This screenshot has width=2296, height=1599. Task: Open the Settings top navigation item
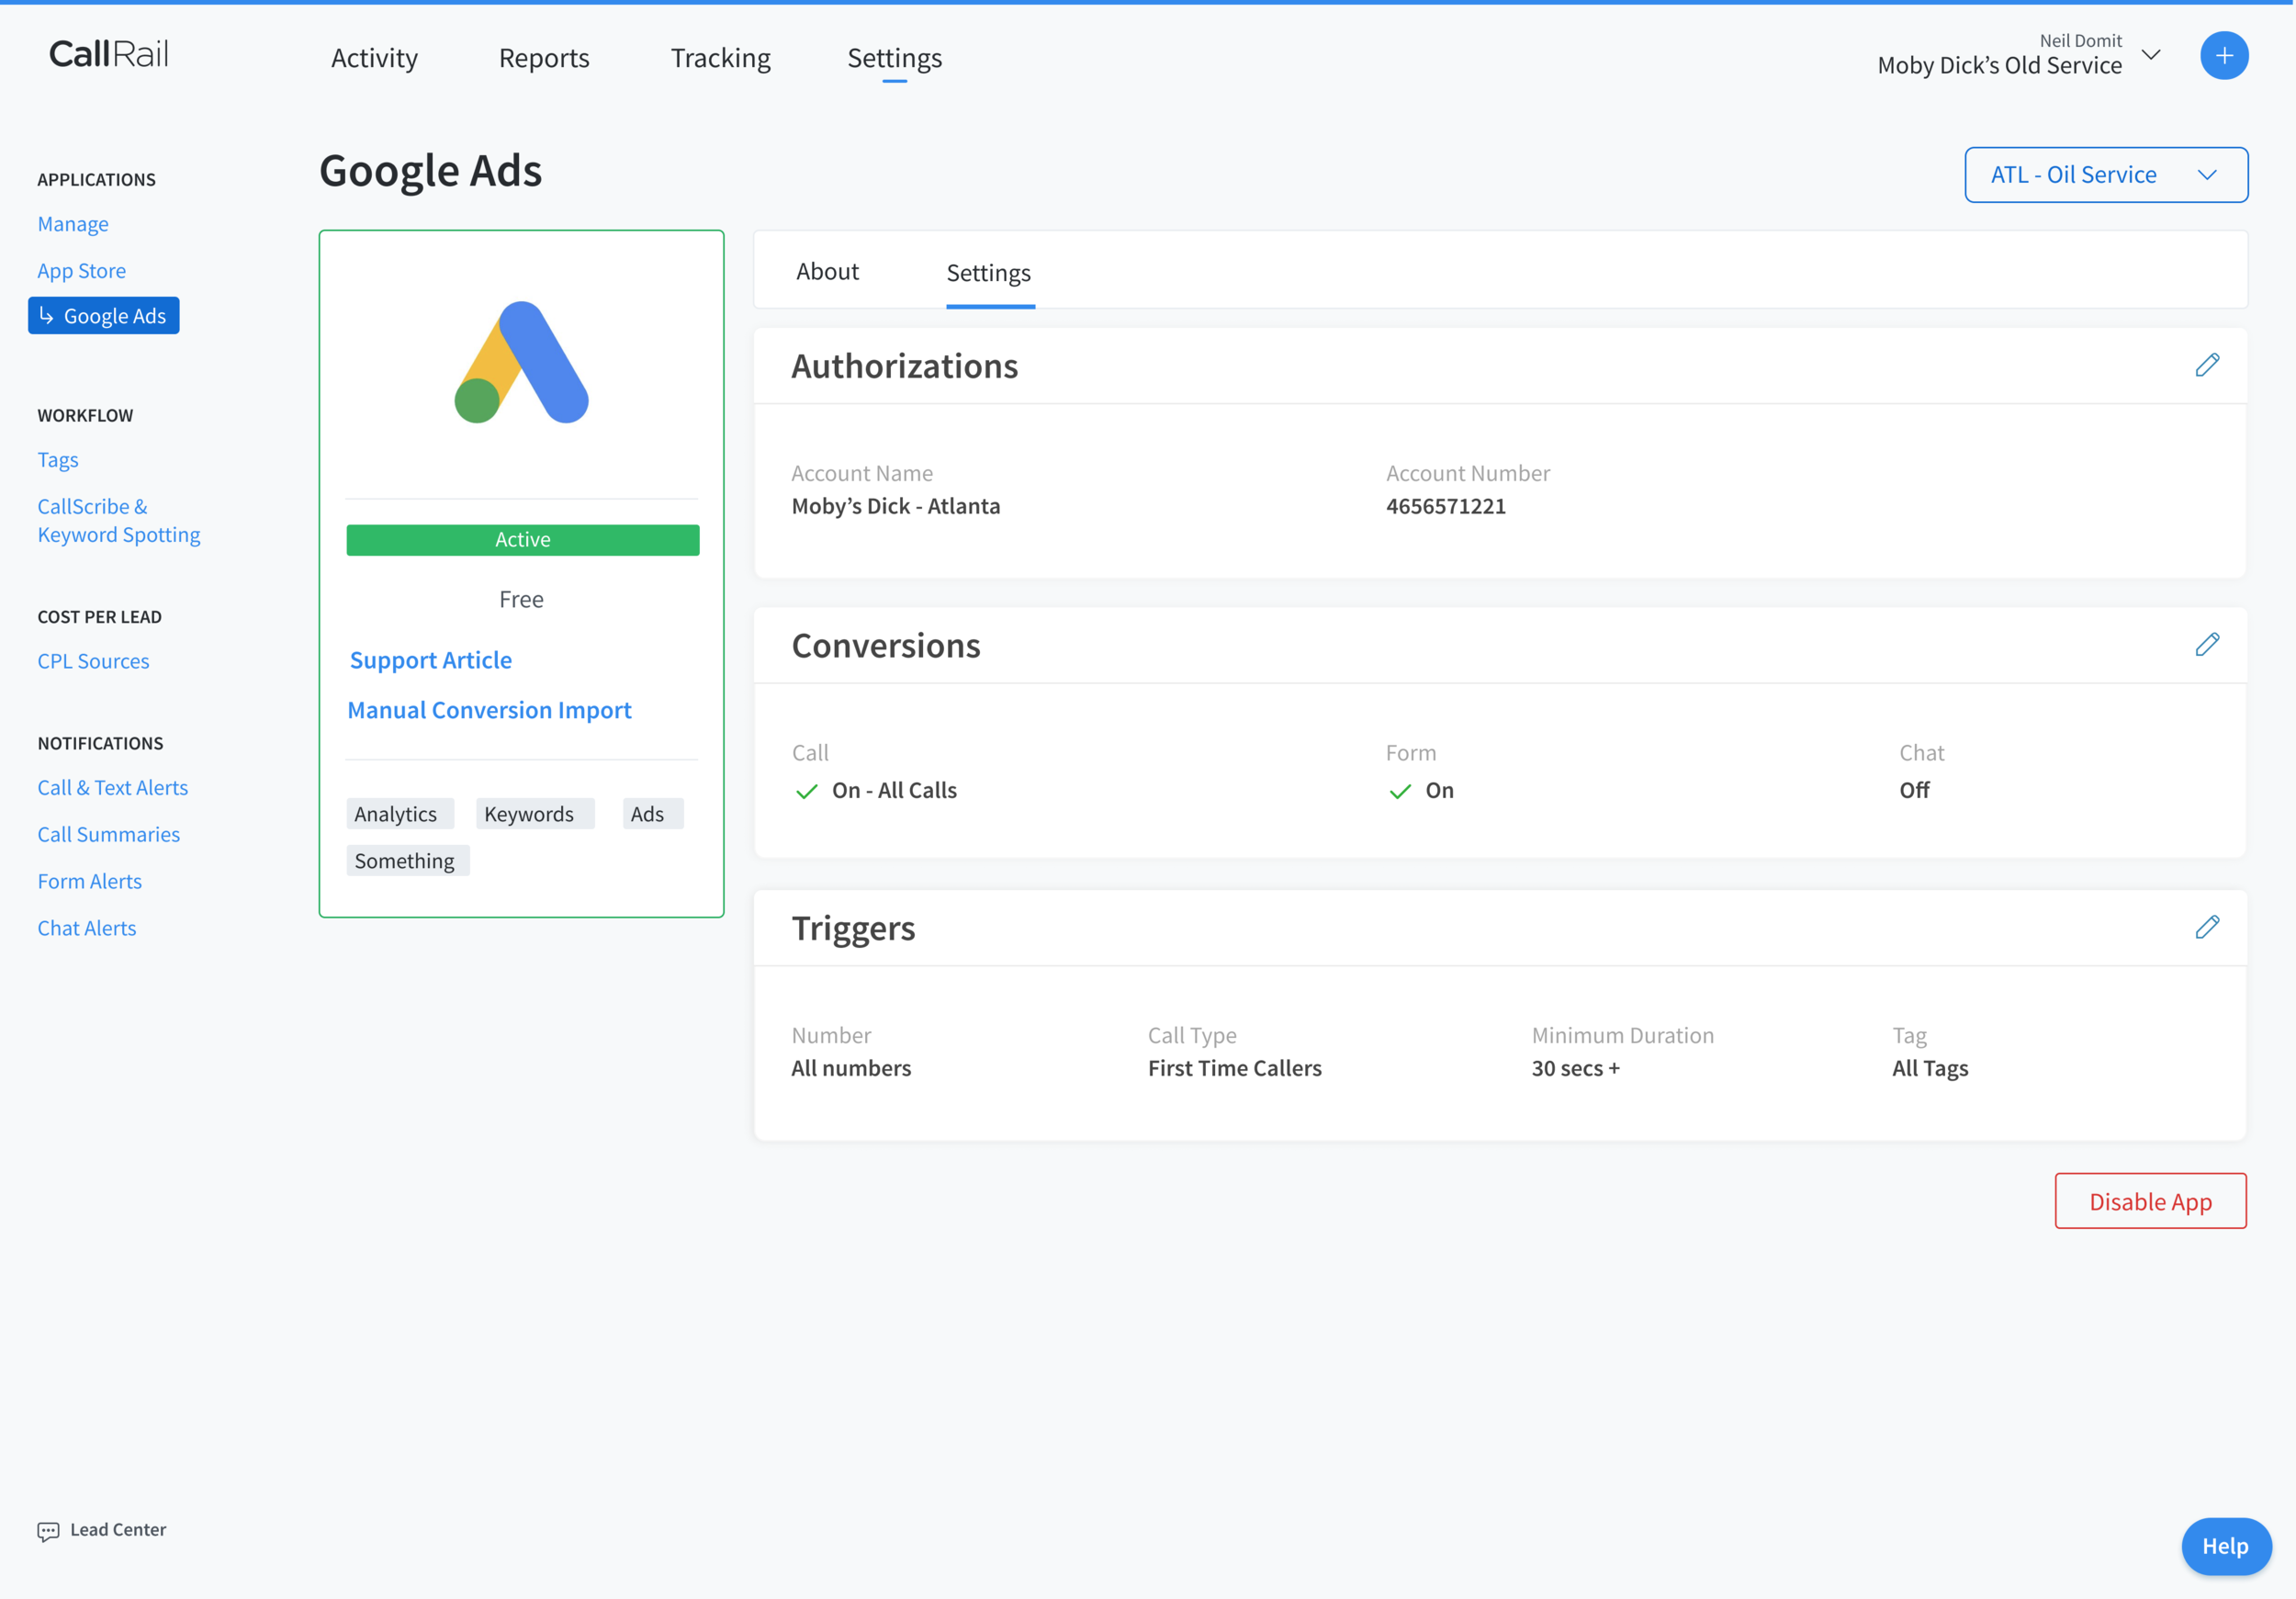pyautogui.click(x=894, y=58)
